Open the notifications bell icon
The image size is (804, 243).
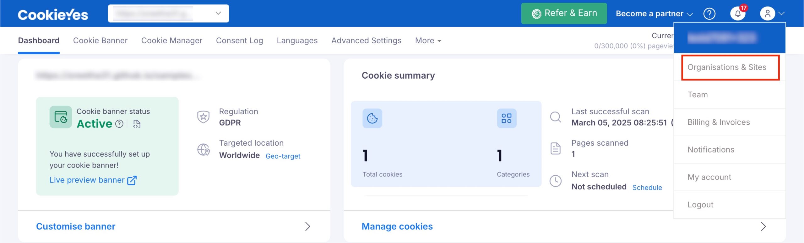click(737, 14)
